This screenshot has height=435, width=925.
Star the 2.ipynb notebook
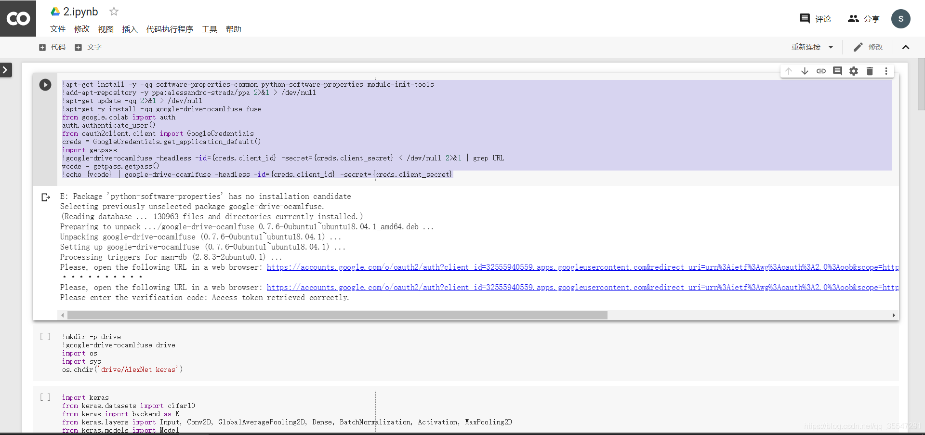click(x=114, y=11)
